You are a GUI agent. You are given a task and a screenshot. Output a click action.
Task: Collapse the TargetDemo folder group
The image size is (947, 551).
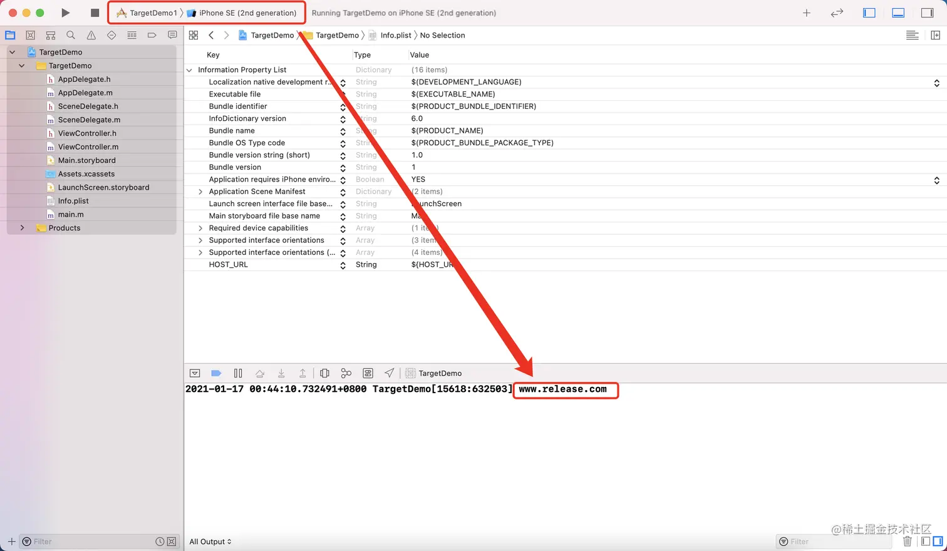[22, 66]
